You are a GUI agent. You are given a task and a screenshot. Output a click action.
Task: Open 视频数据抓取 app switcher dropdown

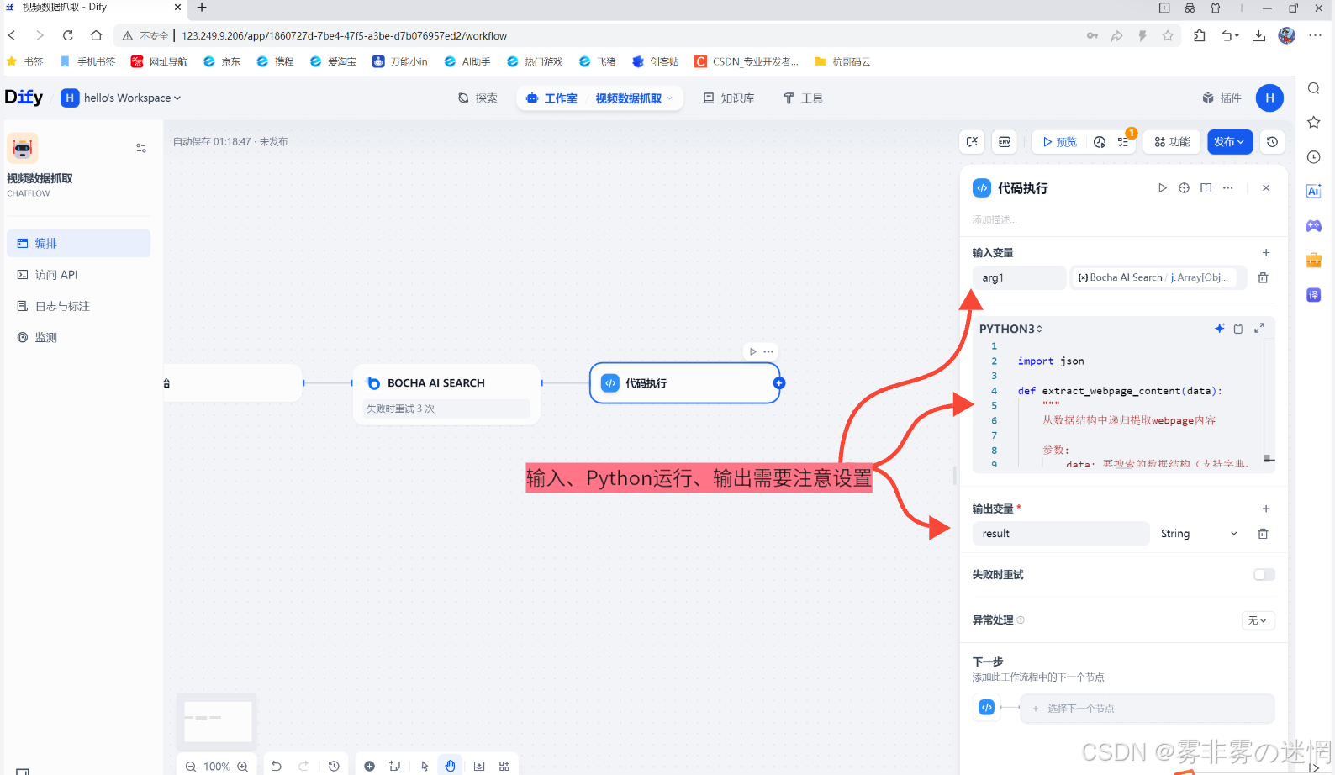(635, 98)
